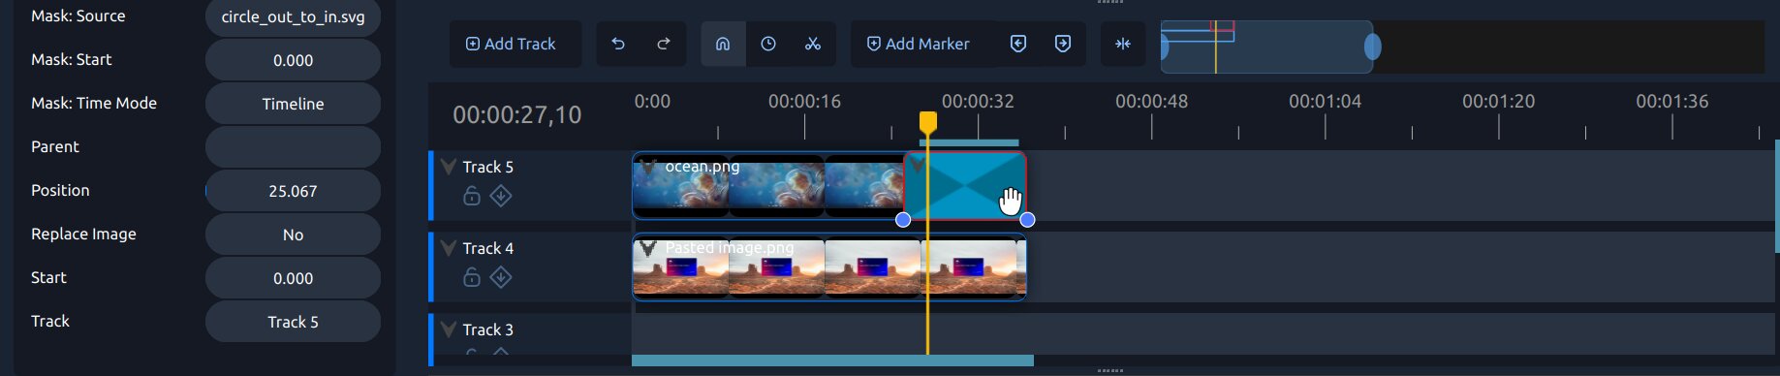This screenshot has height=376, width=1780.
Task: Center the timeline on the playhead
Action: point(1123,44)
